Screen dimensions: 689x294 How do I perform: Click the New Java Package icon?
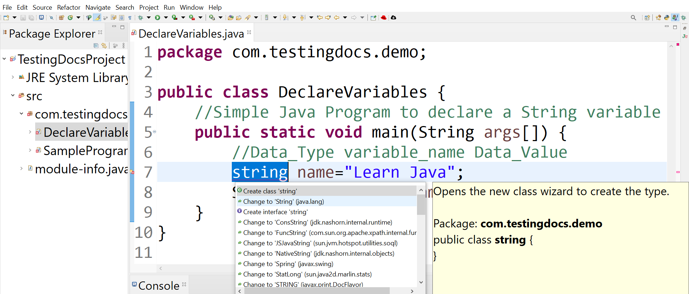tap(61, 18)
